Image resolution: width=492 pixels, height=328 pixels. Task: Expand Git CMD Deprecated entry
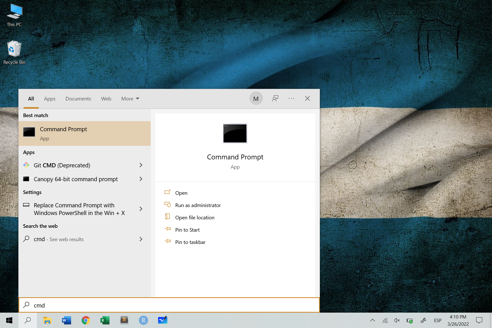pyautogui.click(x=141, y=165)
